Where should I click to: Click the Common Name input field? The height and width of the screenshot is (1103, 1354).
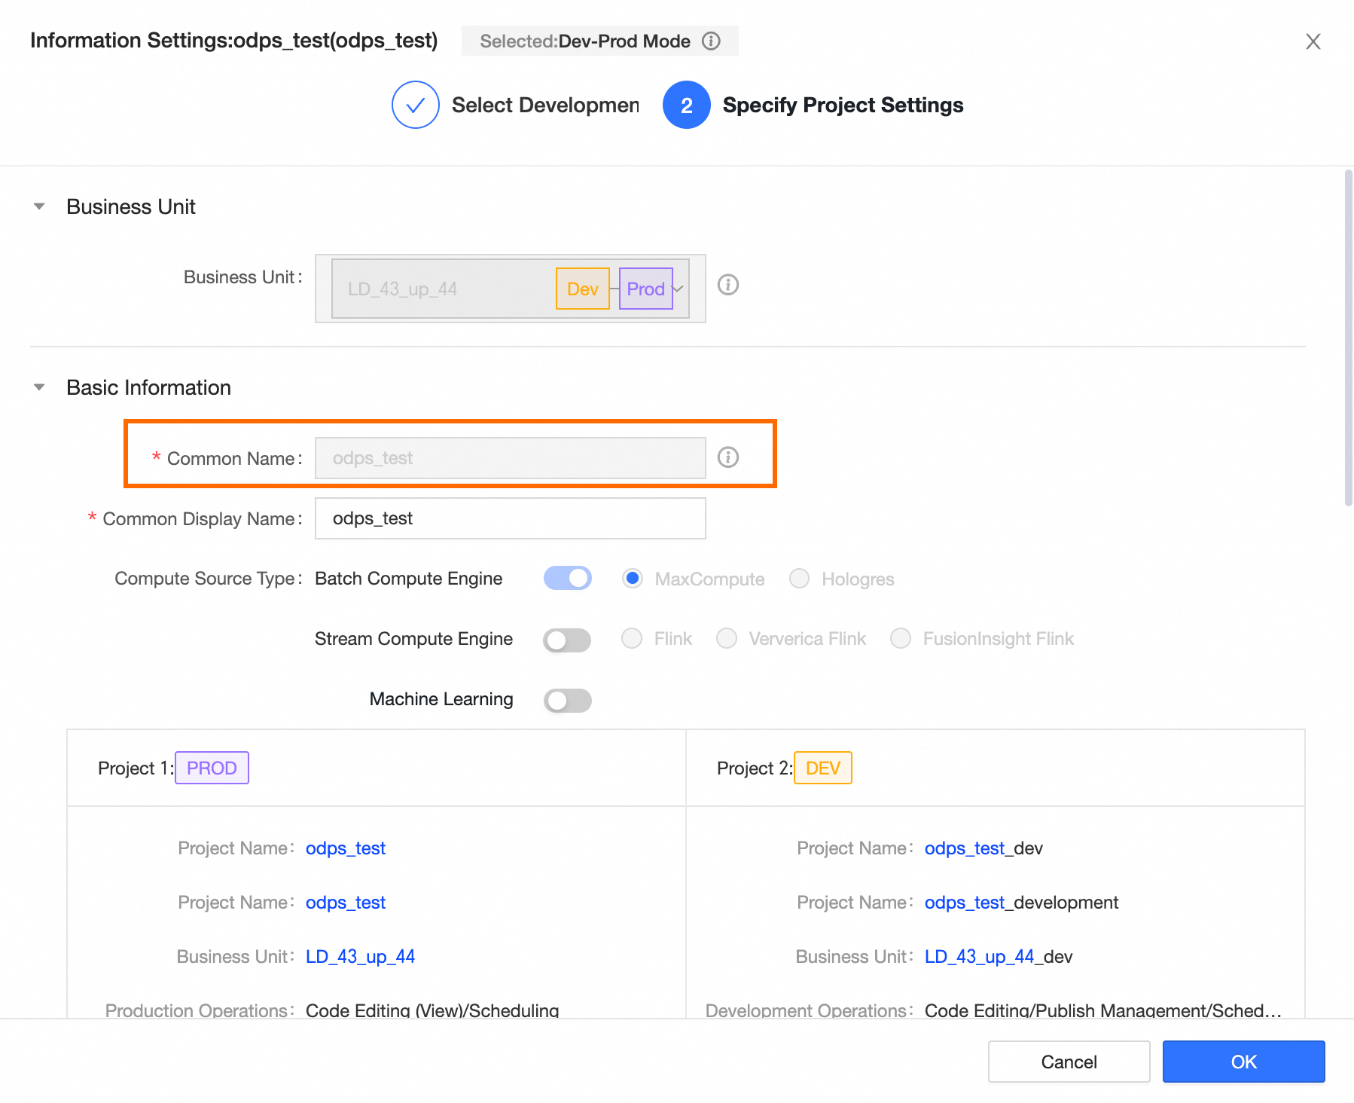pyautogui.click(x=510, y=458)
